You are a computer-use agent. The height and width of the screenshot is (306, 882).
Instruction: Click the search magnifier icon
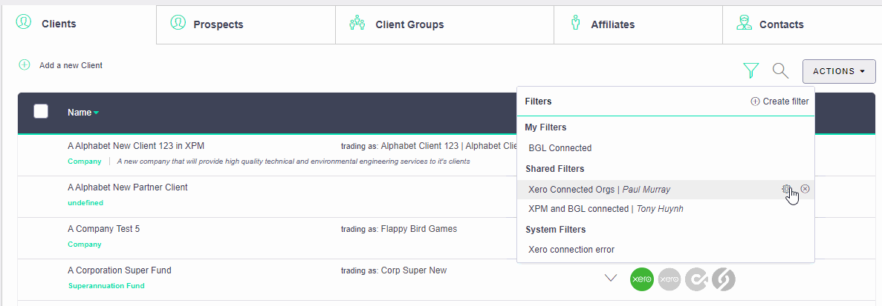(780, 70)
